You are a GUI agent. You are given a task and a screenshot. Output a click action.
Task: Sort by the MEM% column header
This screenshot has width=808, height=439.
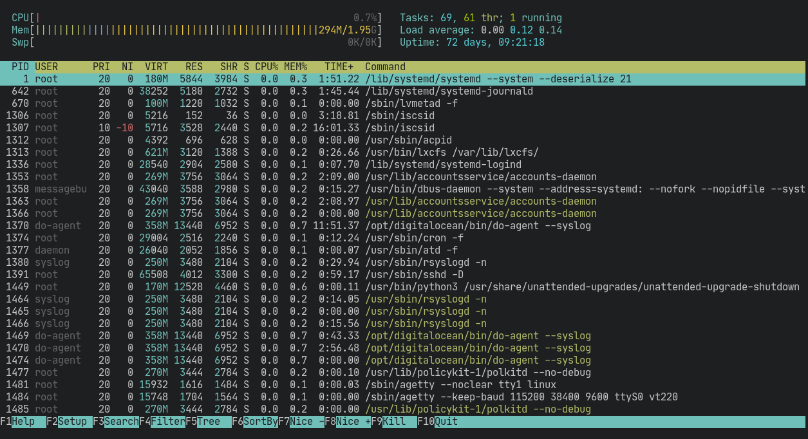coord(296,67)
